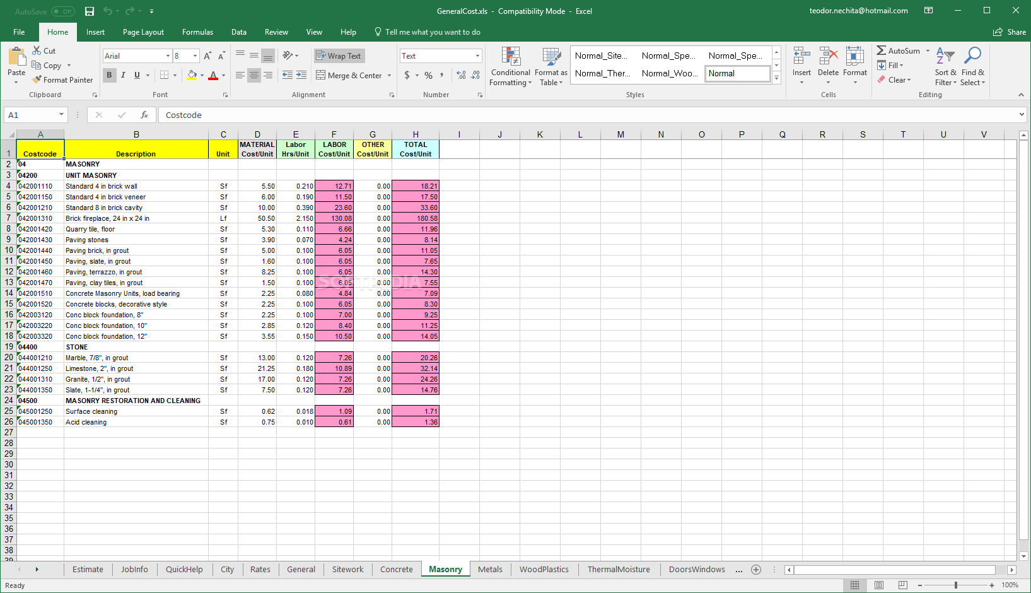
Task: Click the Decrease Decimal icon
Action: click(475, 75)
